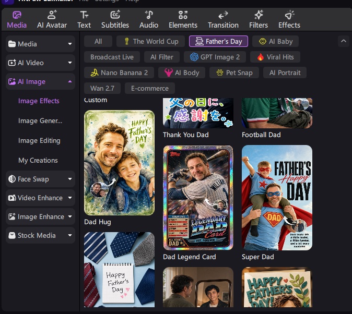
Task: Select the AI Body category
Action: click(x=182, y=73)
